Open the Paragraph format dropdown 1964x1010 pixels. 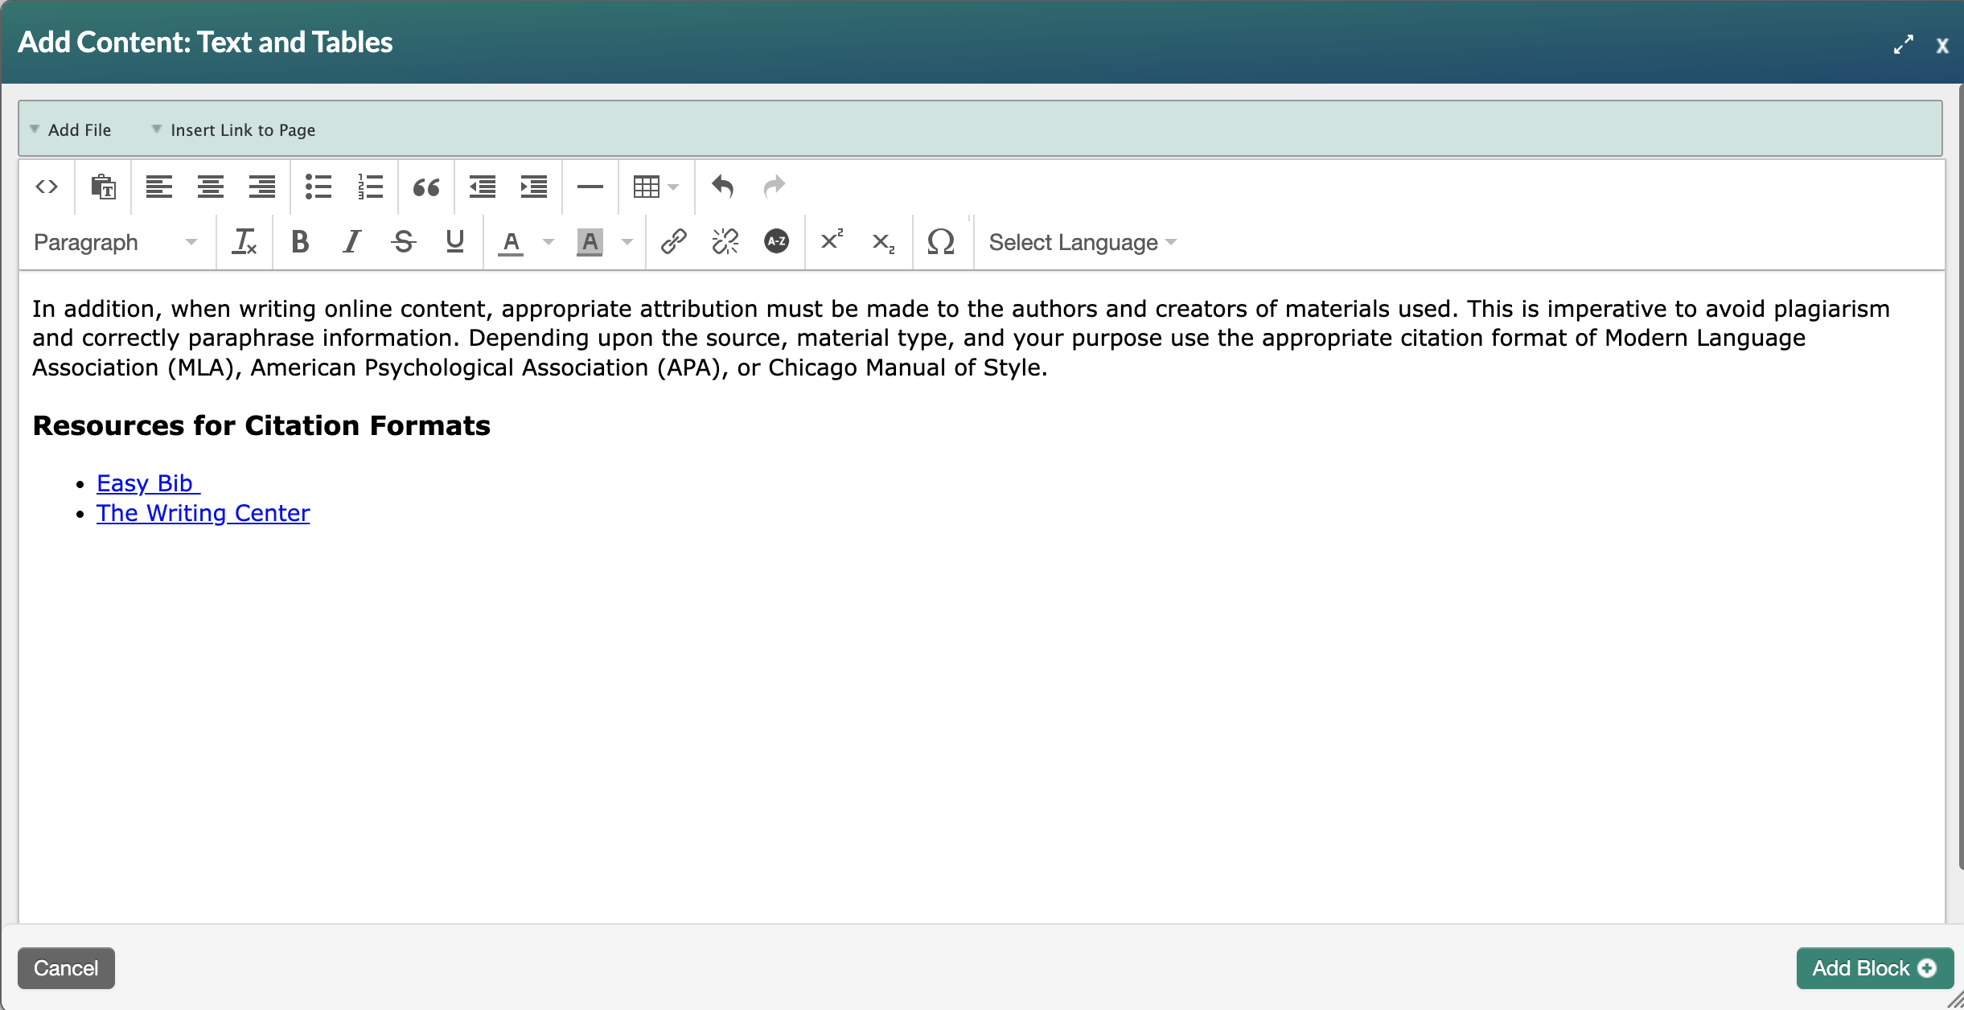point(116,242)
